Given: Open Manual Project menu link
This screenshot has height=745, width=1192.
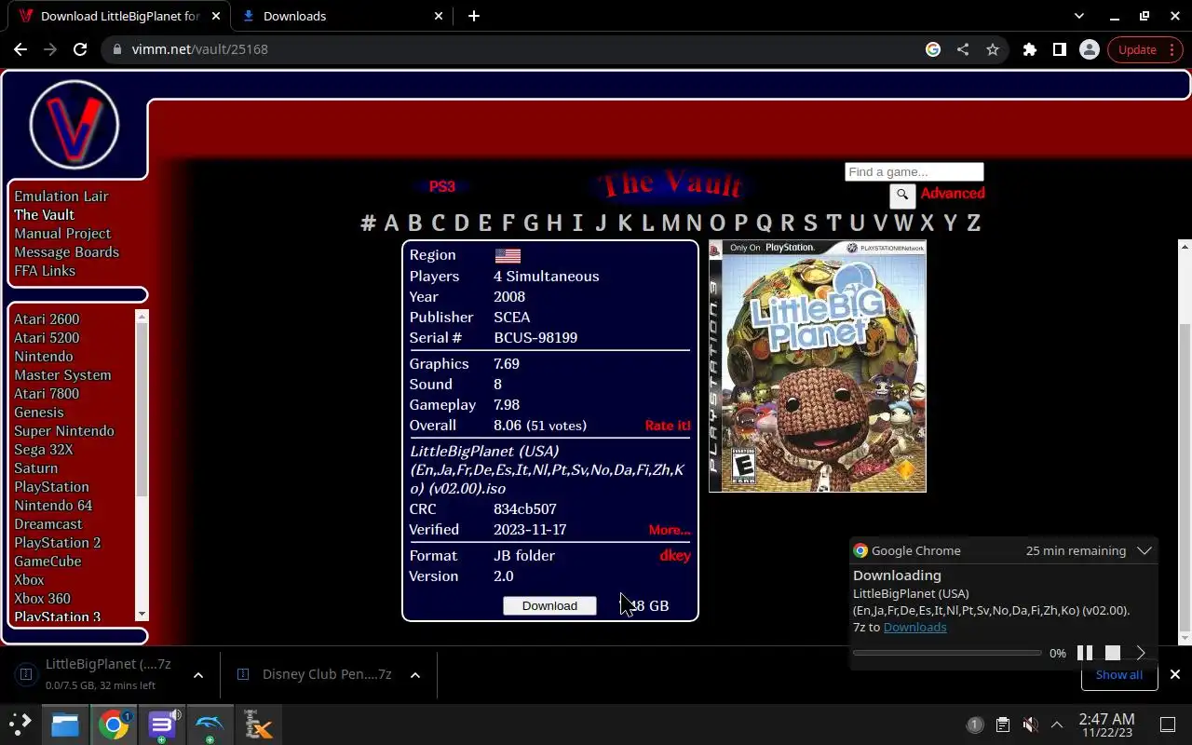Looking at the screenshot, I should [x=62, y=234].
